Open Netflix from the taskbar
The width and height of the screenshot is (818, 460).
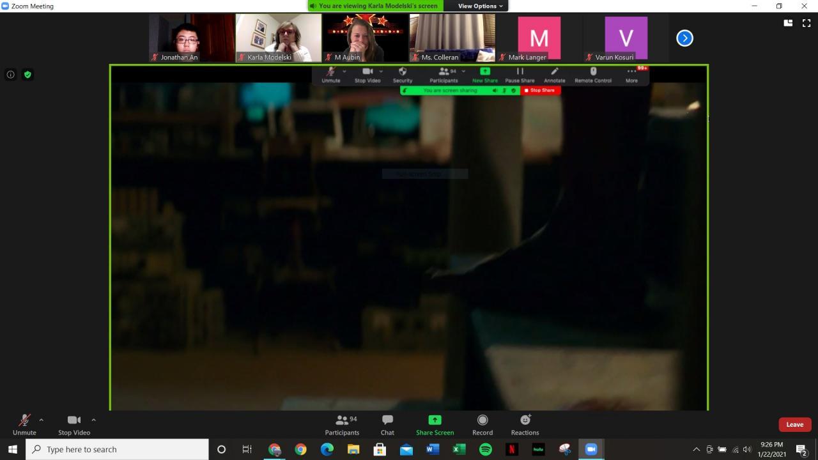tap(512, 449)
